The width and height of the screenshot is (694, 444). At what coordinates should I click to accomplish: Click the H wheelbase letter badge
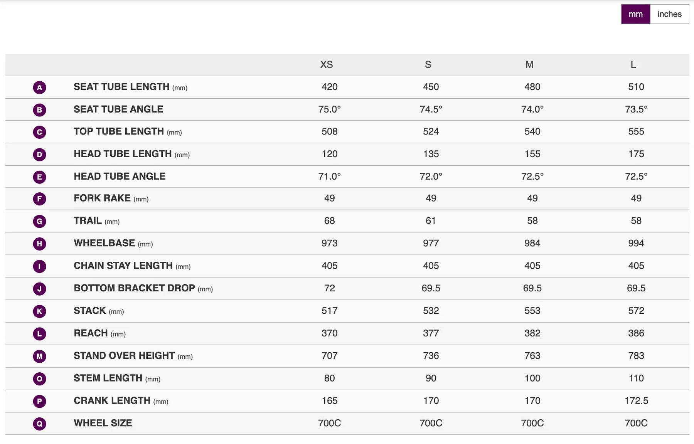(x=39, y=244)
